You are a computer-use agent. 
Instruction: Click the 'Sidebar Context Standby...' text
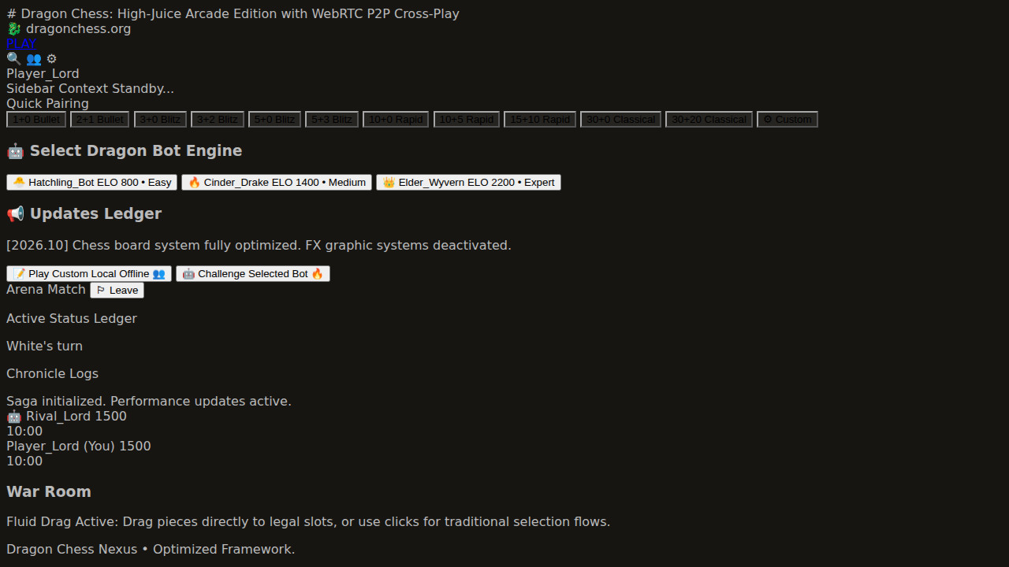coord(90,89)
